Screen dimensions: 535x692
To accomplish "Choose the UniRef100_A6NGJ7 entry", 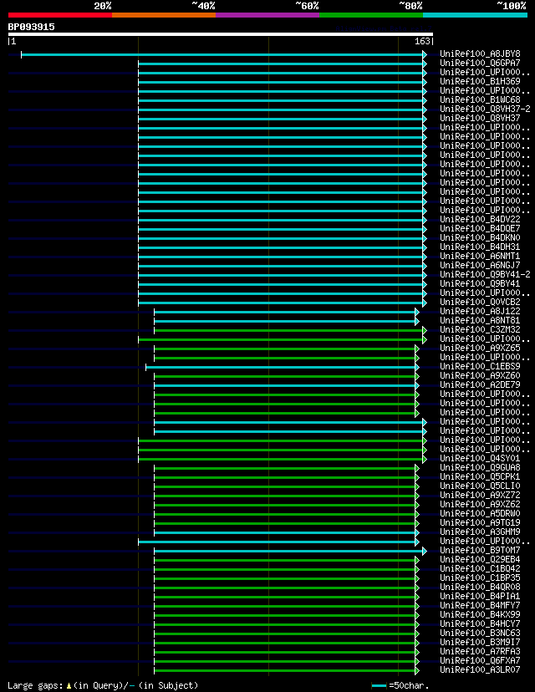I will [481, 266].
